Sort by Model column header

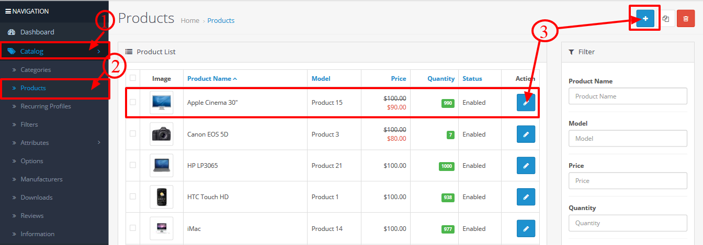(321, 79)
